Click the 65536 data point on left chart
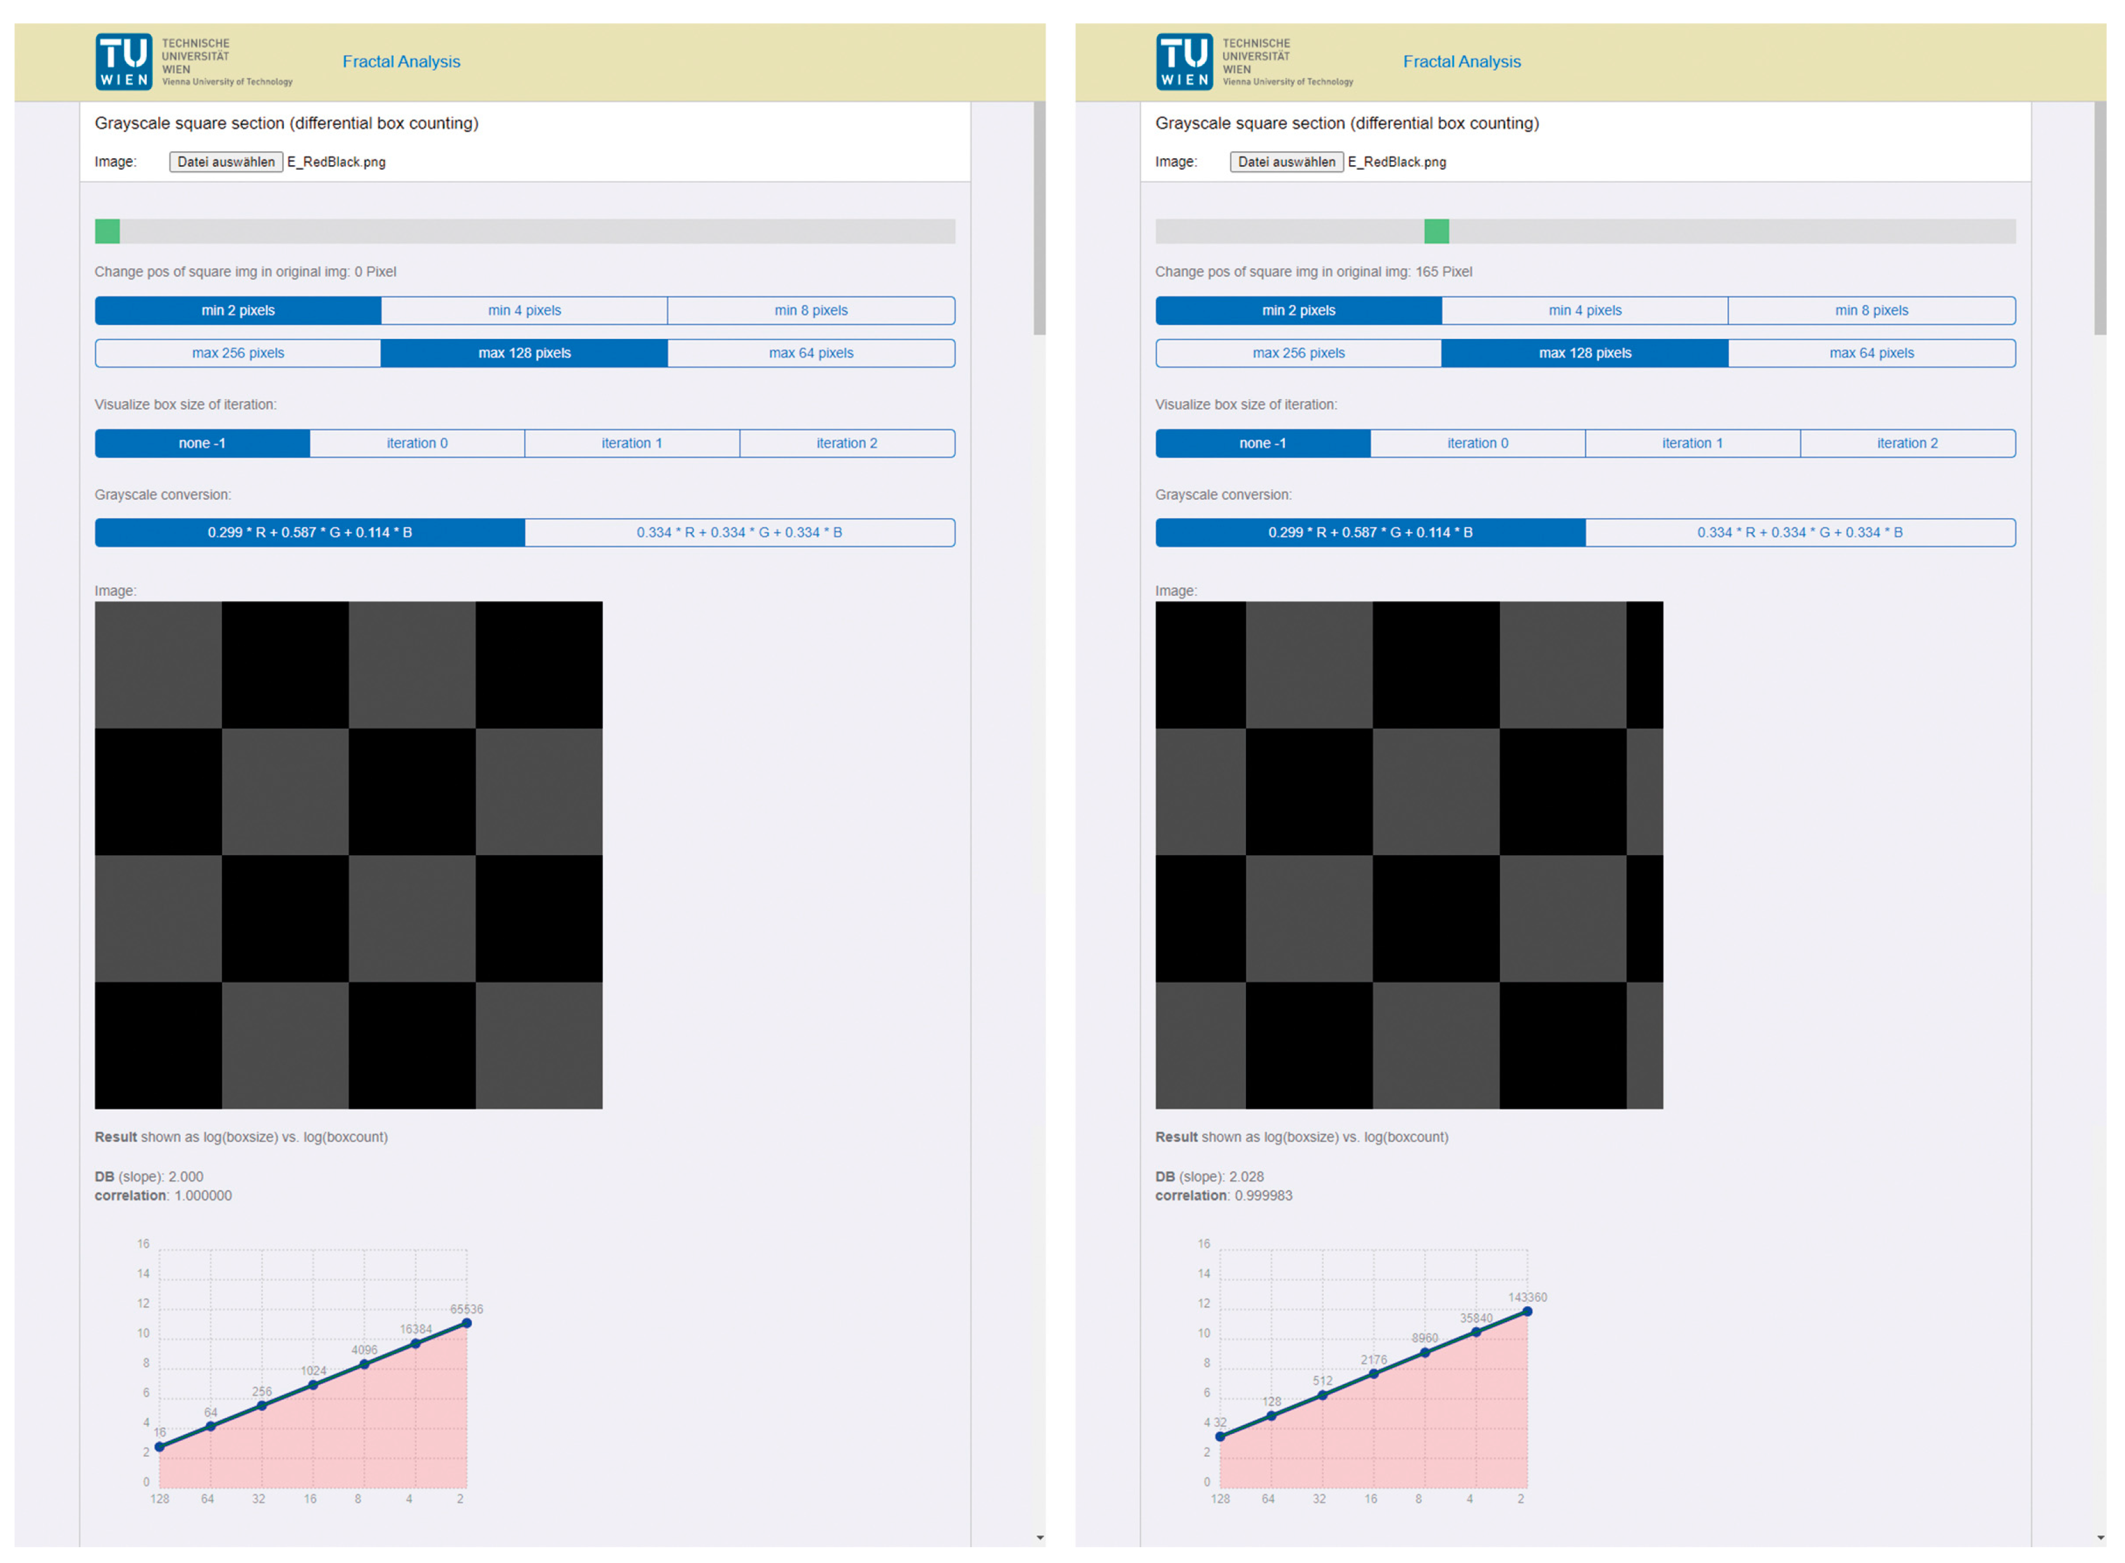2125x1563 pixels. (x=466, y=1323)
